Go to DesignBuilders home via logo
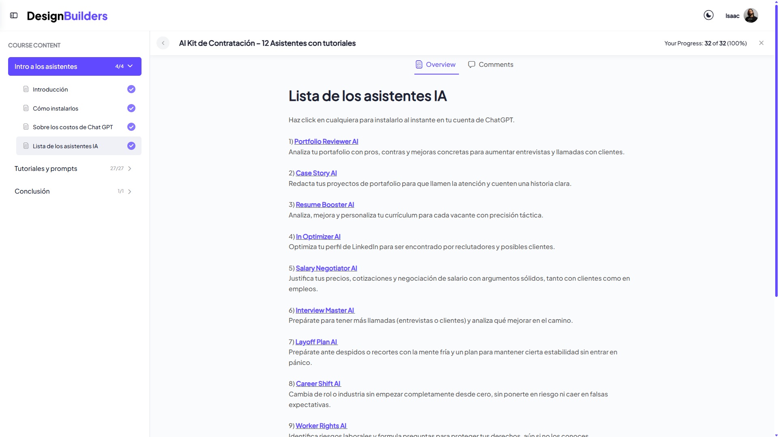 coord(67,16)
